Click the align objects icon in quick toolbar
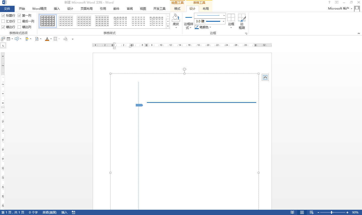362x215 pixels. pyautogui.click(x=27, y=39)
